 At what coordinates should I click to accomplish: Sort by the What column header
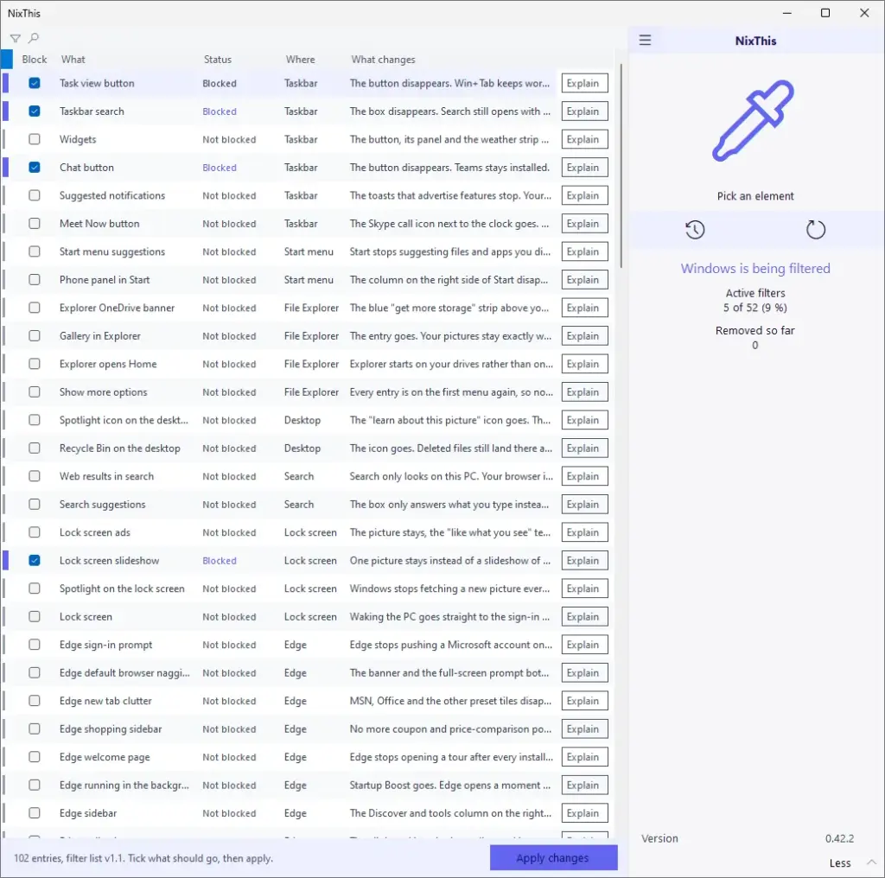73,60
